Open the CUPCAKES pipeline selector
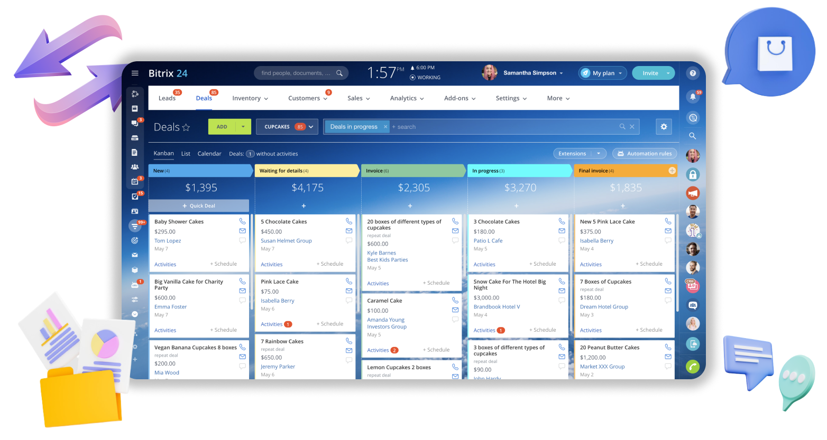827x440 pixels. coord(287,127)
